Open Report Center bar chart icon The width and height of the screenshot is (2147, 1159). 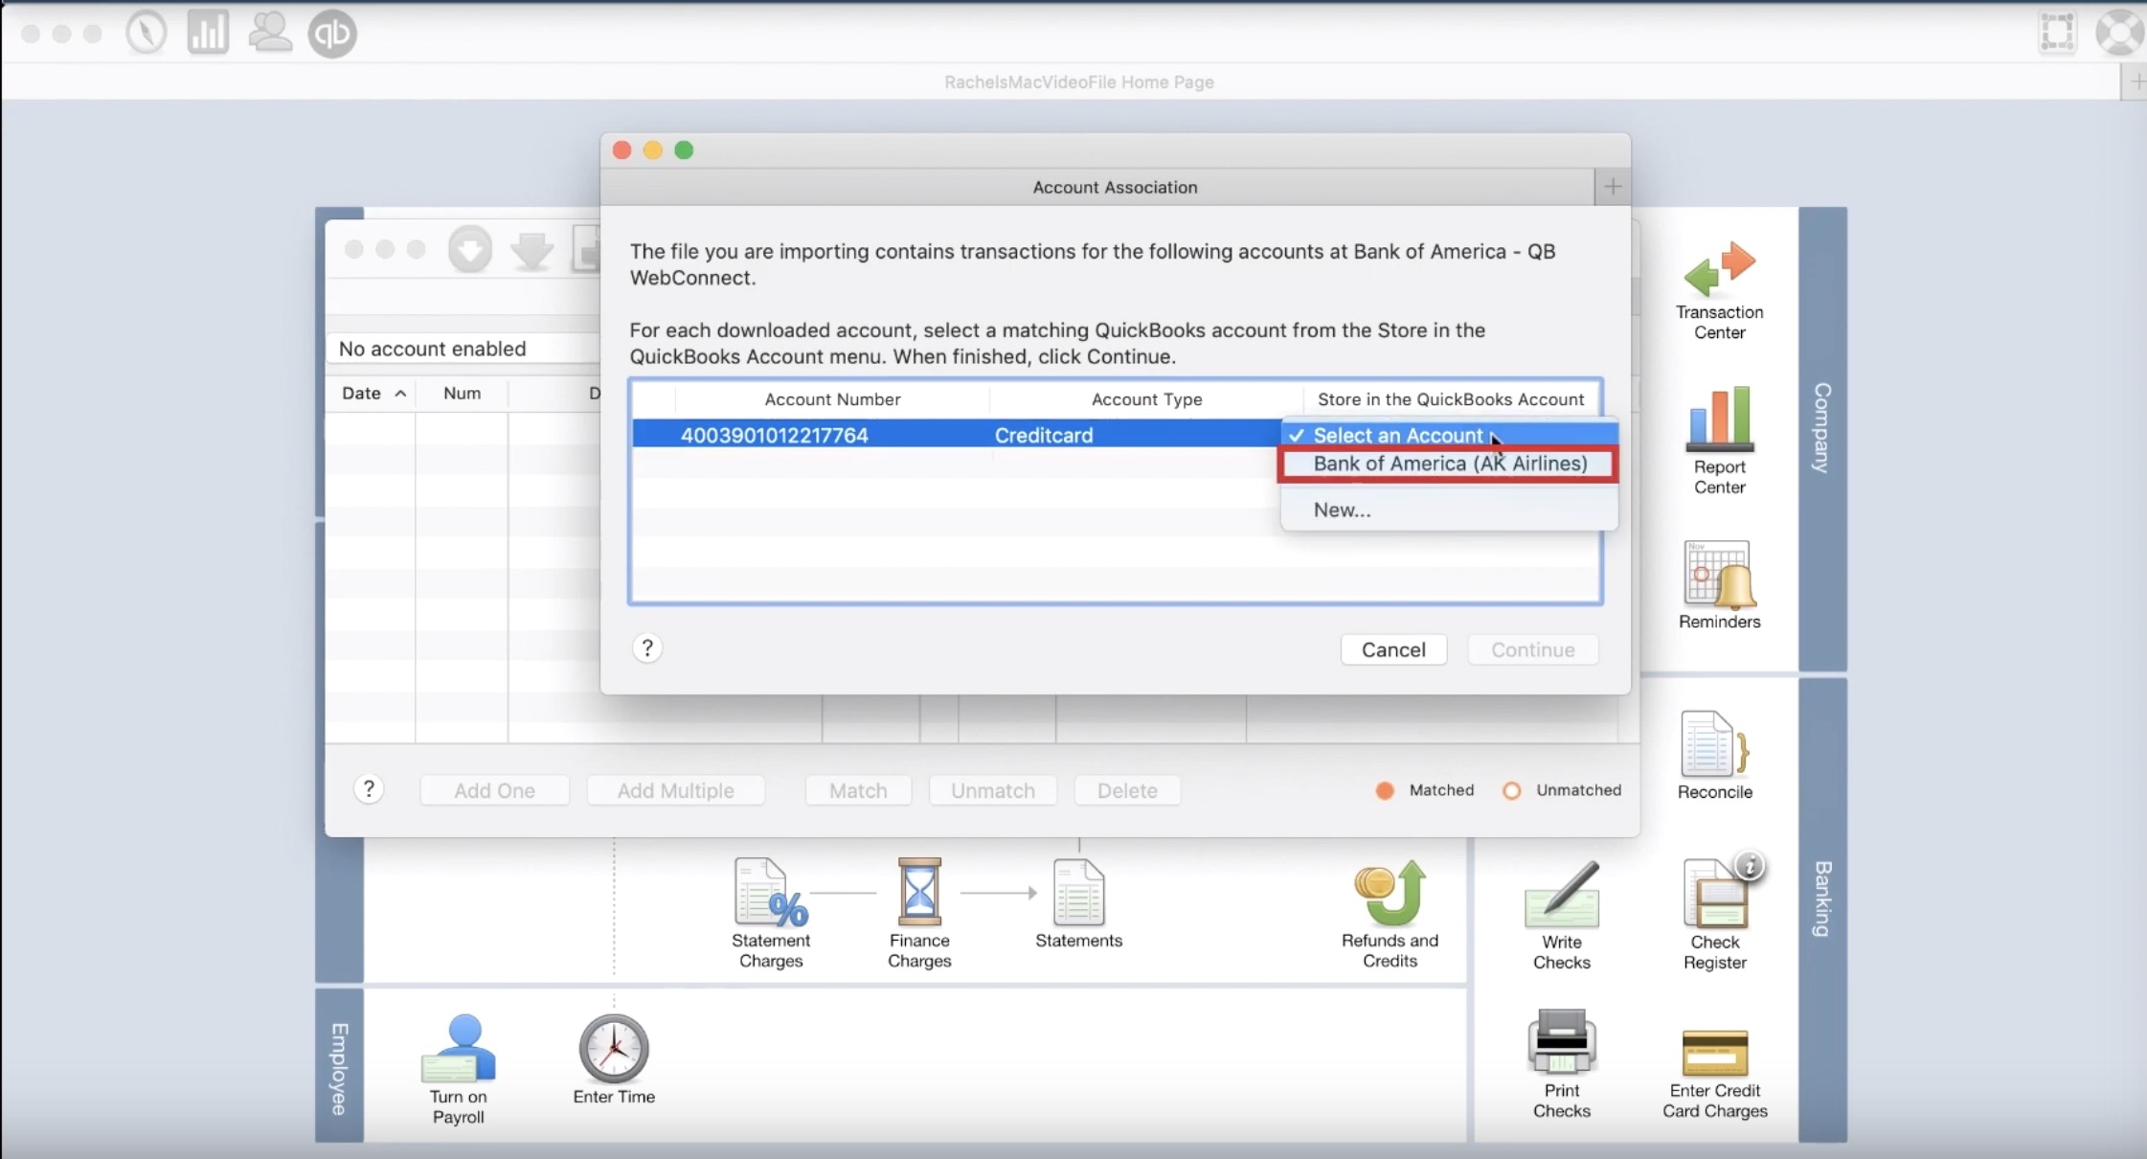[x=1719, y=419]
